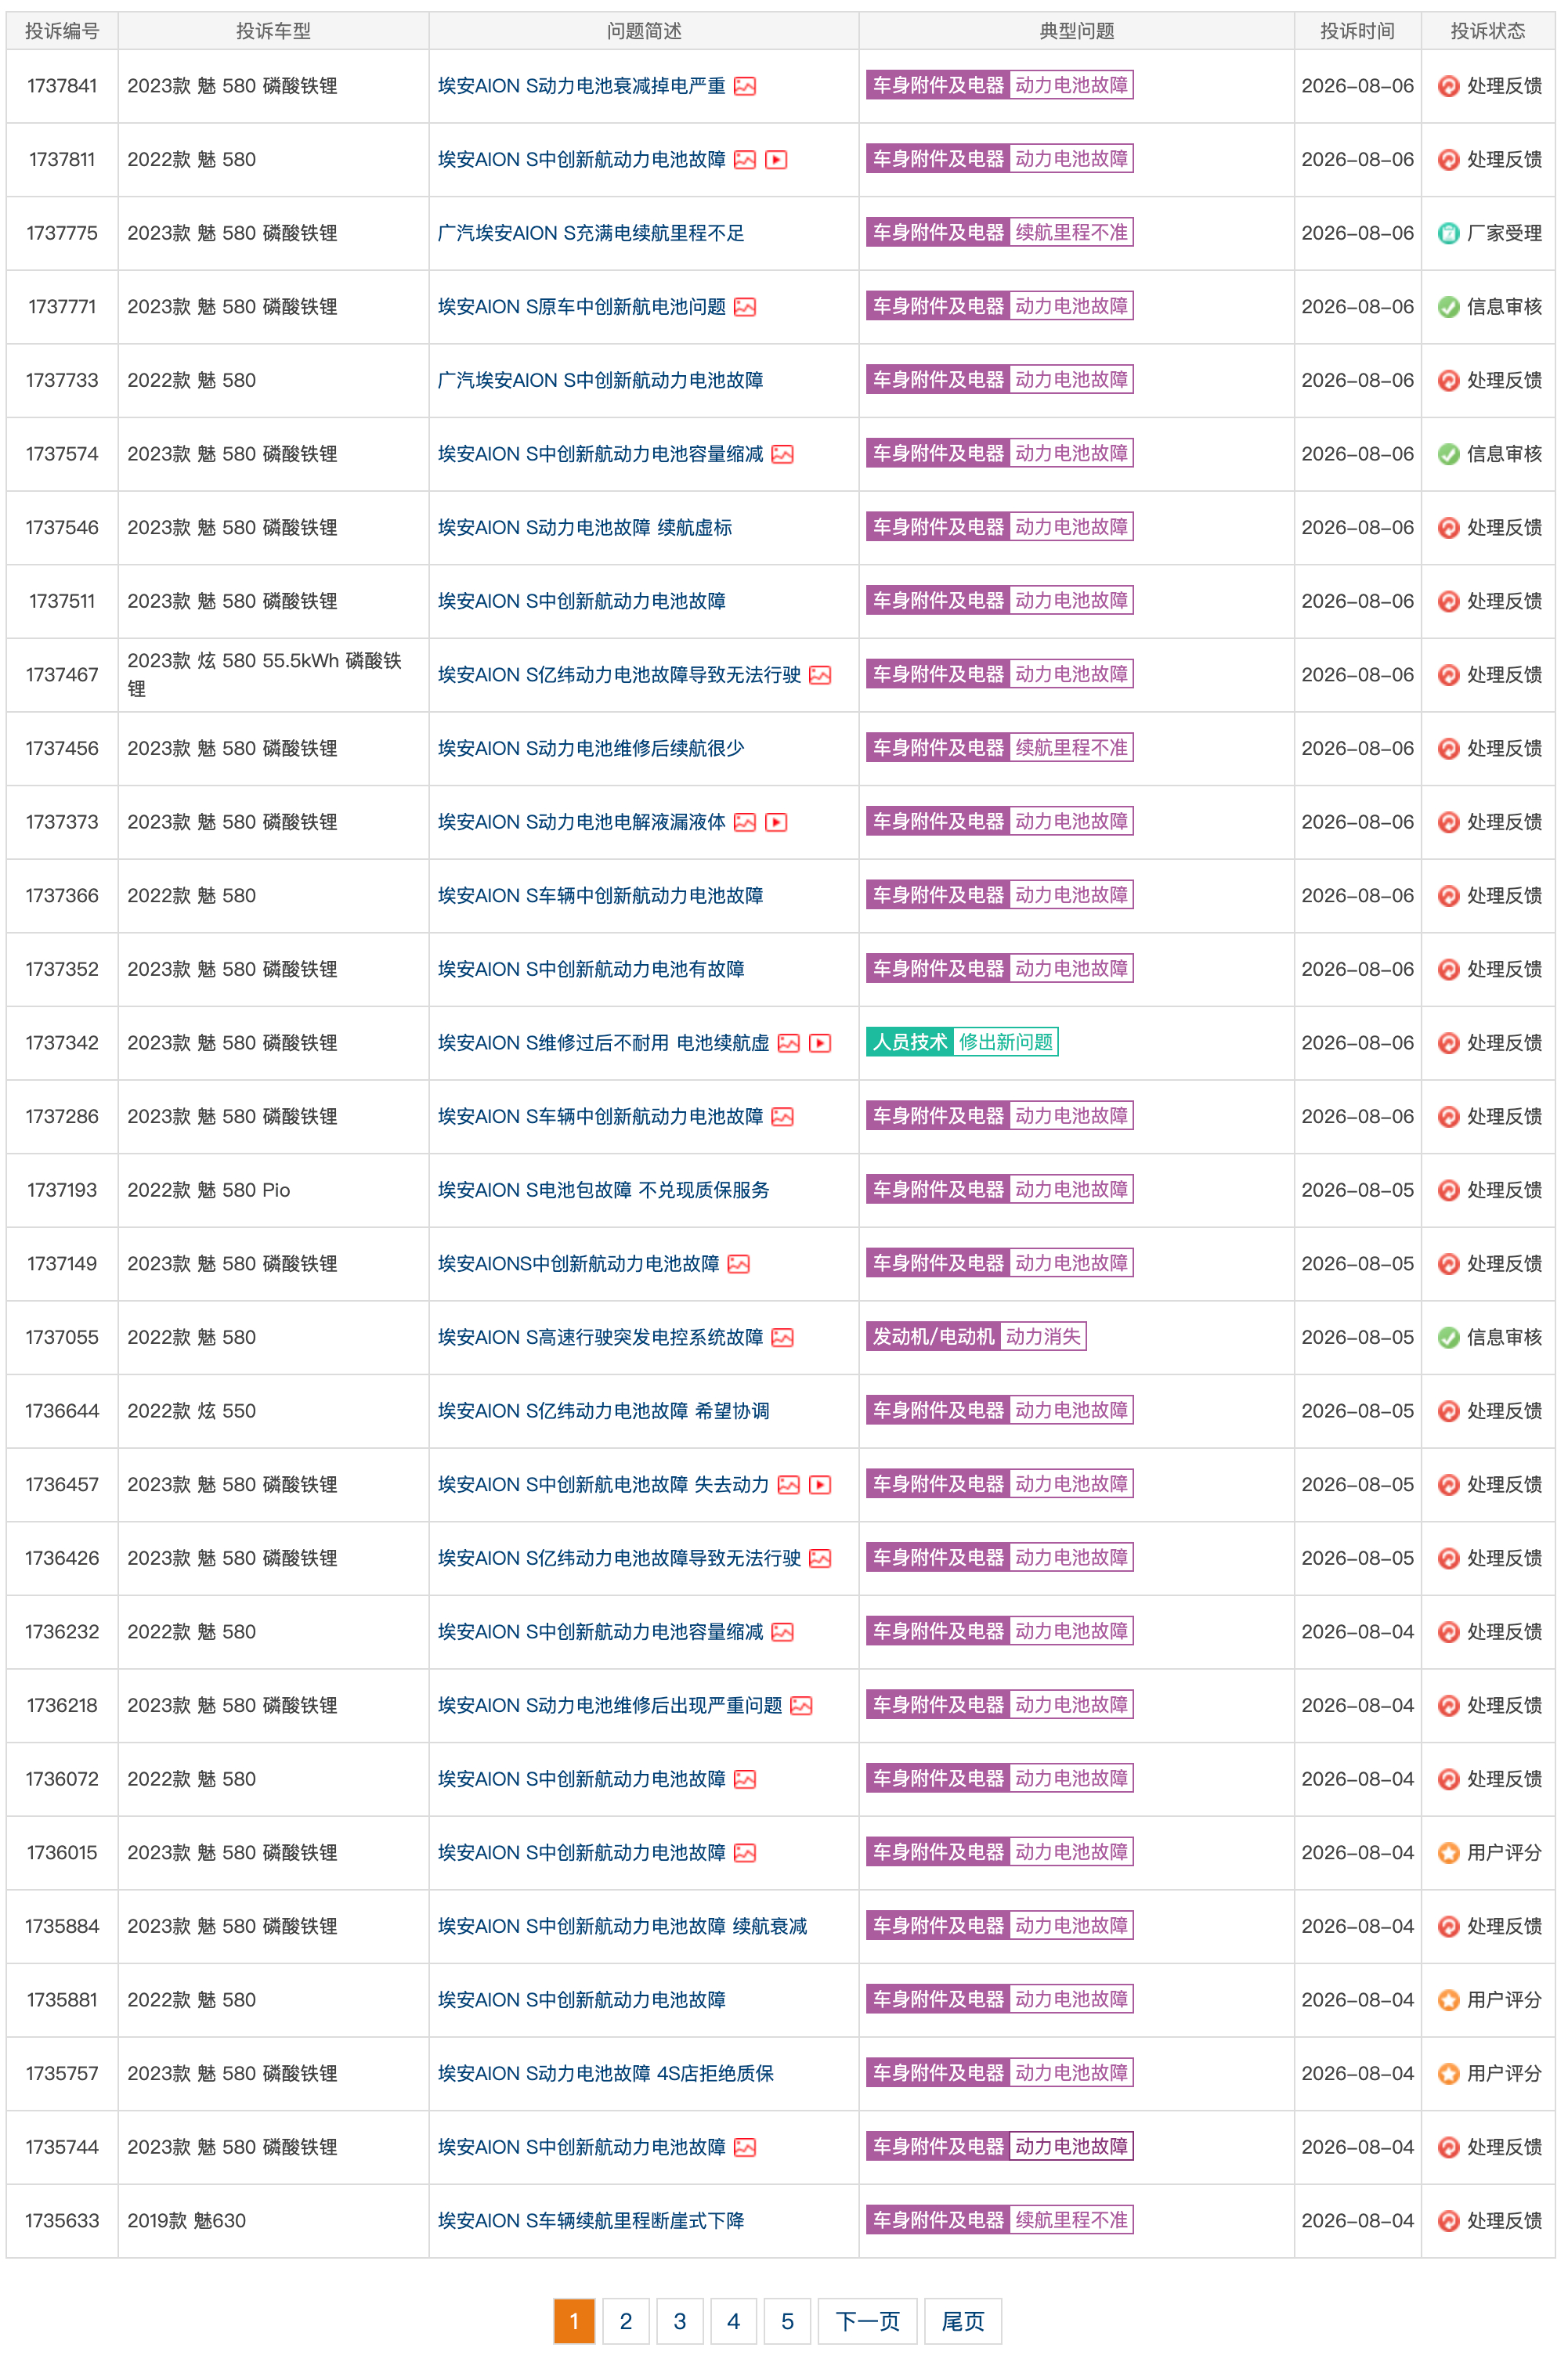Open complaint 埃安AION S动力电池故障 续航虚标

click(x=585, y=528)
